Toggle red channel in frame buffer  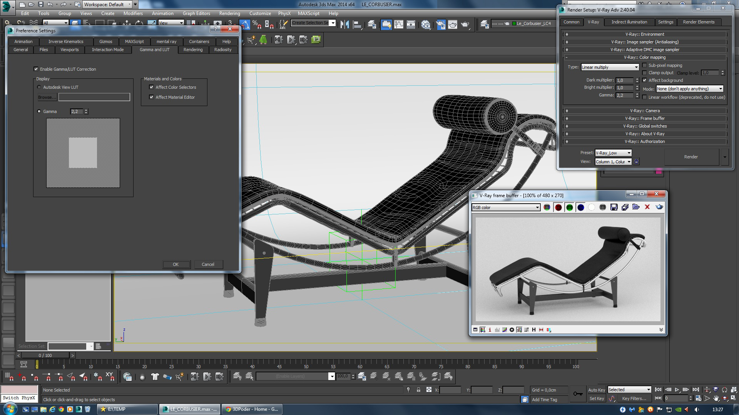point(558,207)
